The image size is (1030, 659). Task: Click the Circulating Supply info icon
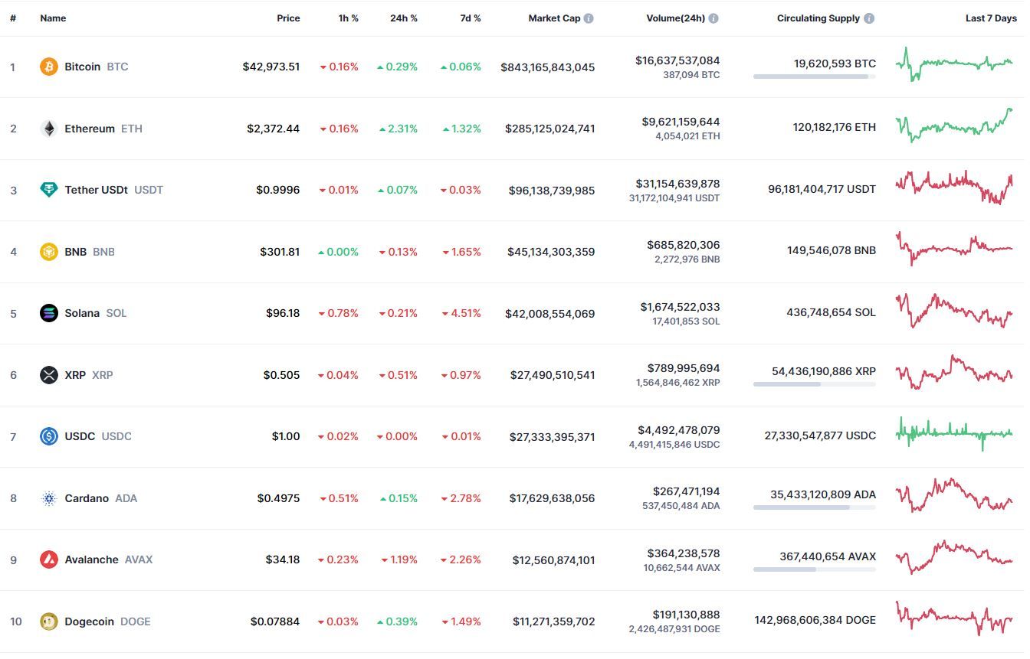(869, 18)
